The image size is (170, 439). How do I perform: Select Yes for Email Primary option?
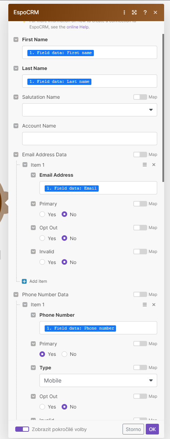coord(42,214)
